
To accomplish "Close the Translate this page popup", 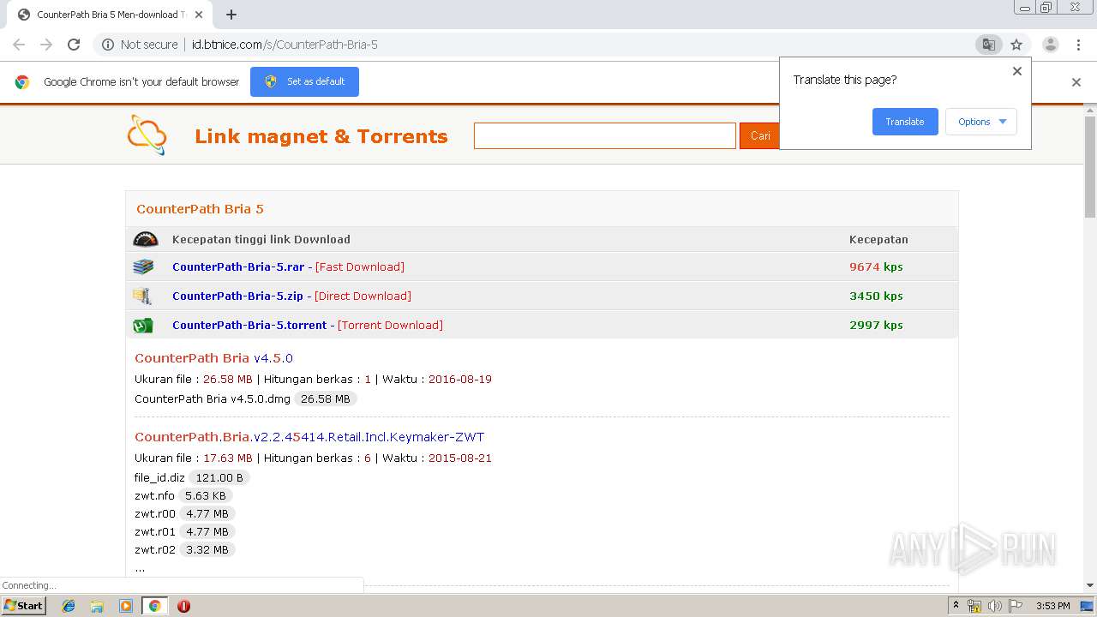I will tap(1017, 71).
